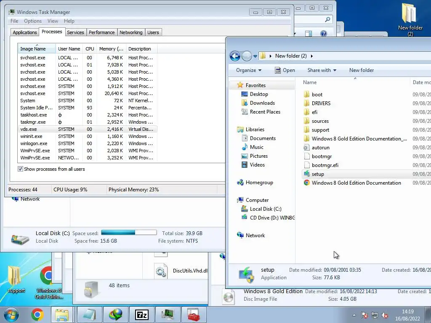Image resolution: width=431 pixels, height=323 pixels.
Task: Open the red toolbox taskbar icon
Action: [194, 315]
